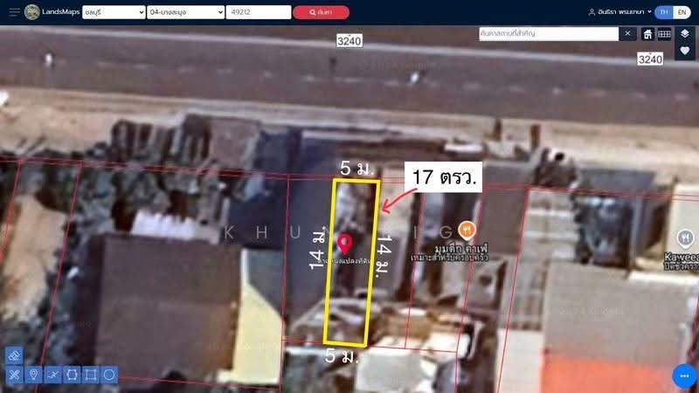Select the rectangle drawing tool
Image resolution: width=699 pixels, height=393 pixels.
tap(91, 375)
